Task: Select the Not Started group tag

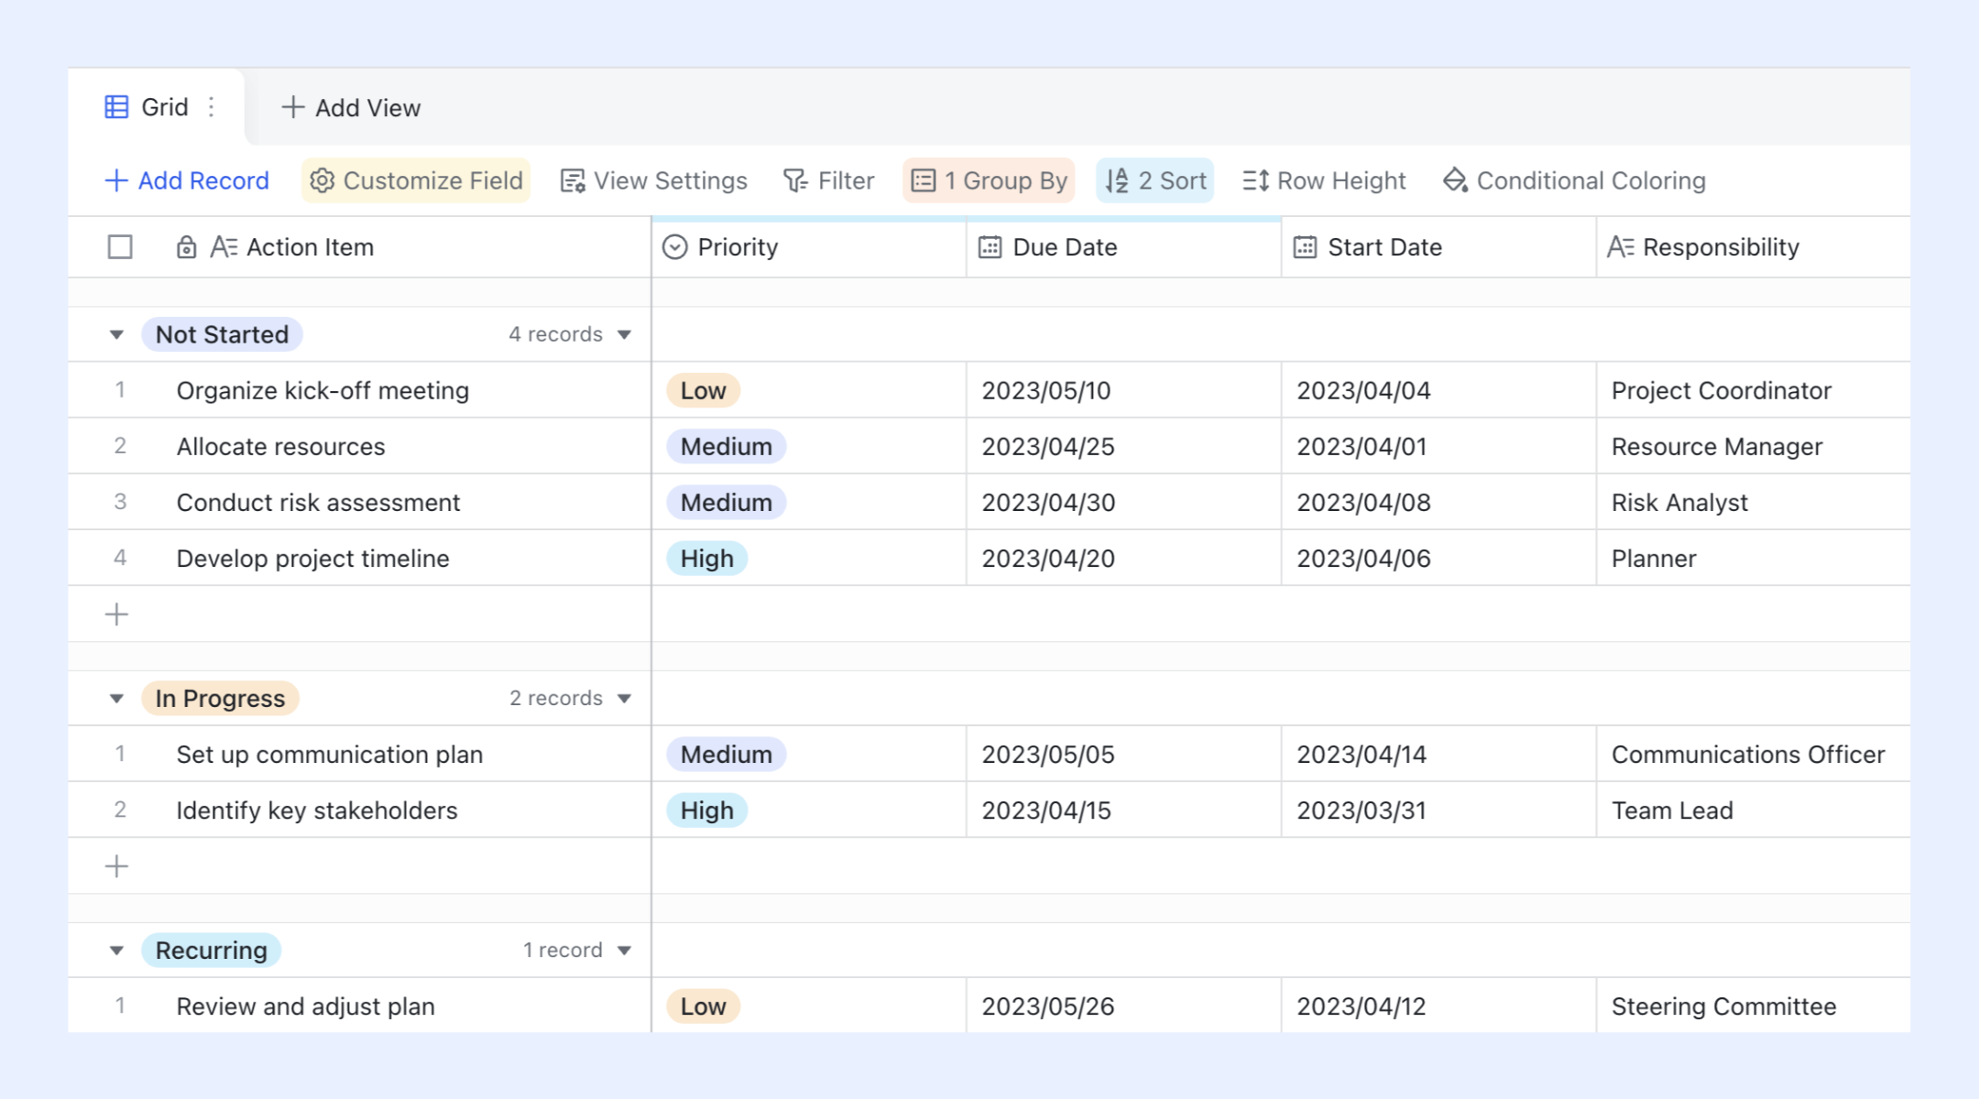Action: [x=222, y=334]
